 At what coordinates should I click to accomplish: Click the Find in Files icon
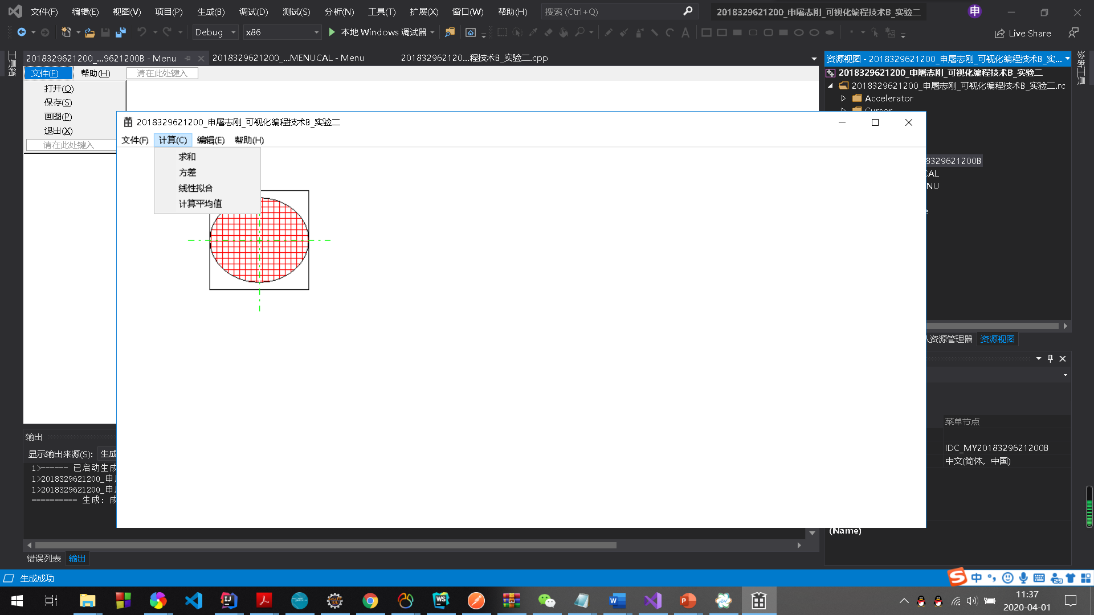pyautogui.click(x=450, y=32)
